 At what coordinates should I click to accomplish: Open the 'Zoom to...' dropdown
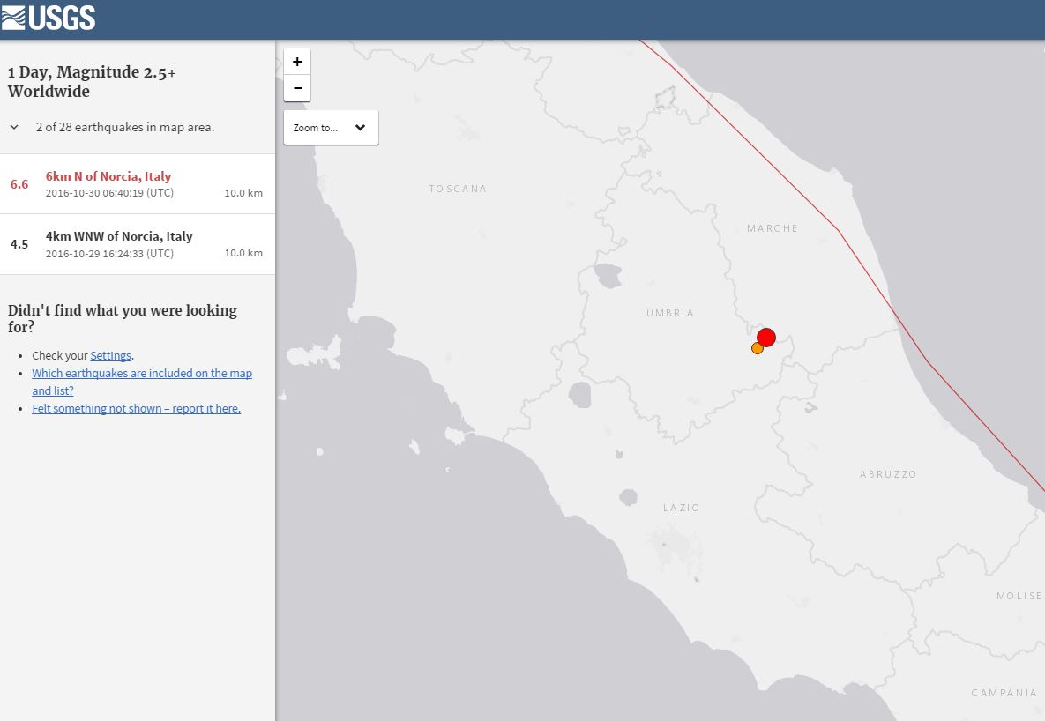tap(331, 128)
